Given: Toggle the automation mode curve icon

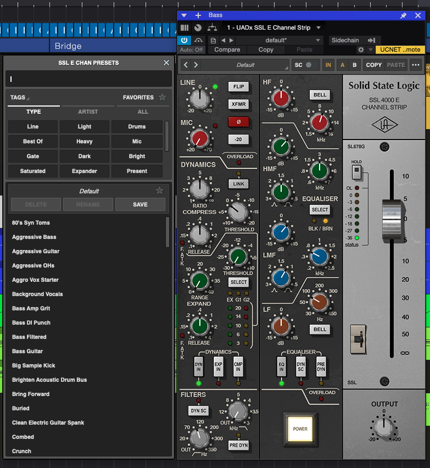Looking at the screenshot, I should click(x=198, y=40).
